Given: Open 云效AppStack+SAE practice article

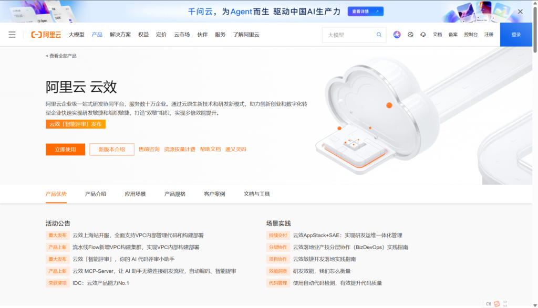Looking at the screenshot, I should [x=348, y=236].
